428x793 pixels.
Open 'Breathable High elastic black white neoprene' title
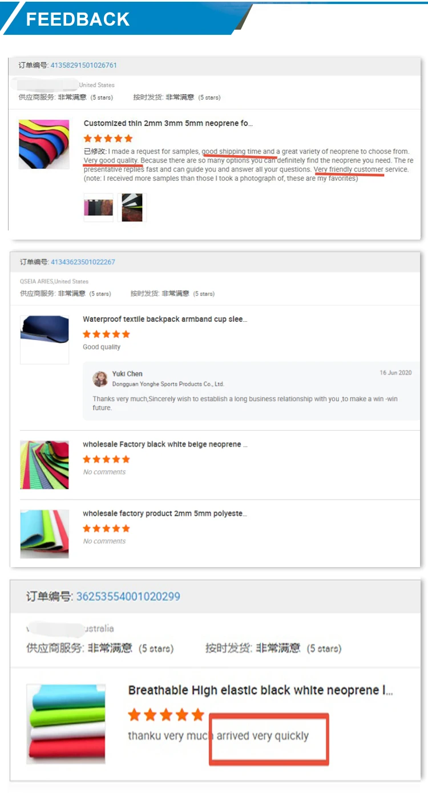[x=261, y=690]
